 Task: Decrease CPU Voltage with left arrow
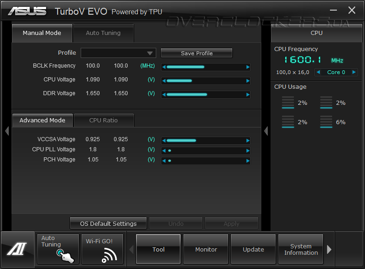(164, 81)
